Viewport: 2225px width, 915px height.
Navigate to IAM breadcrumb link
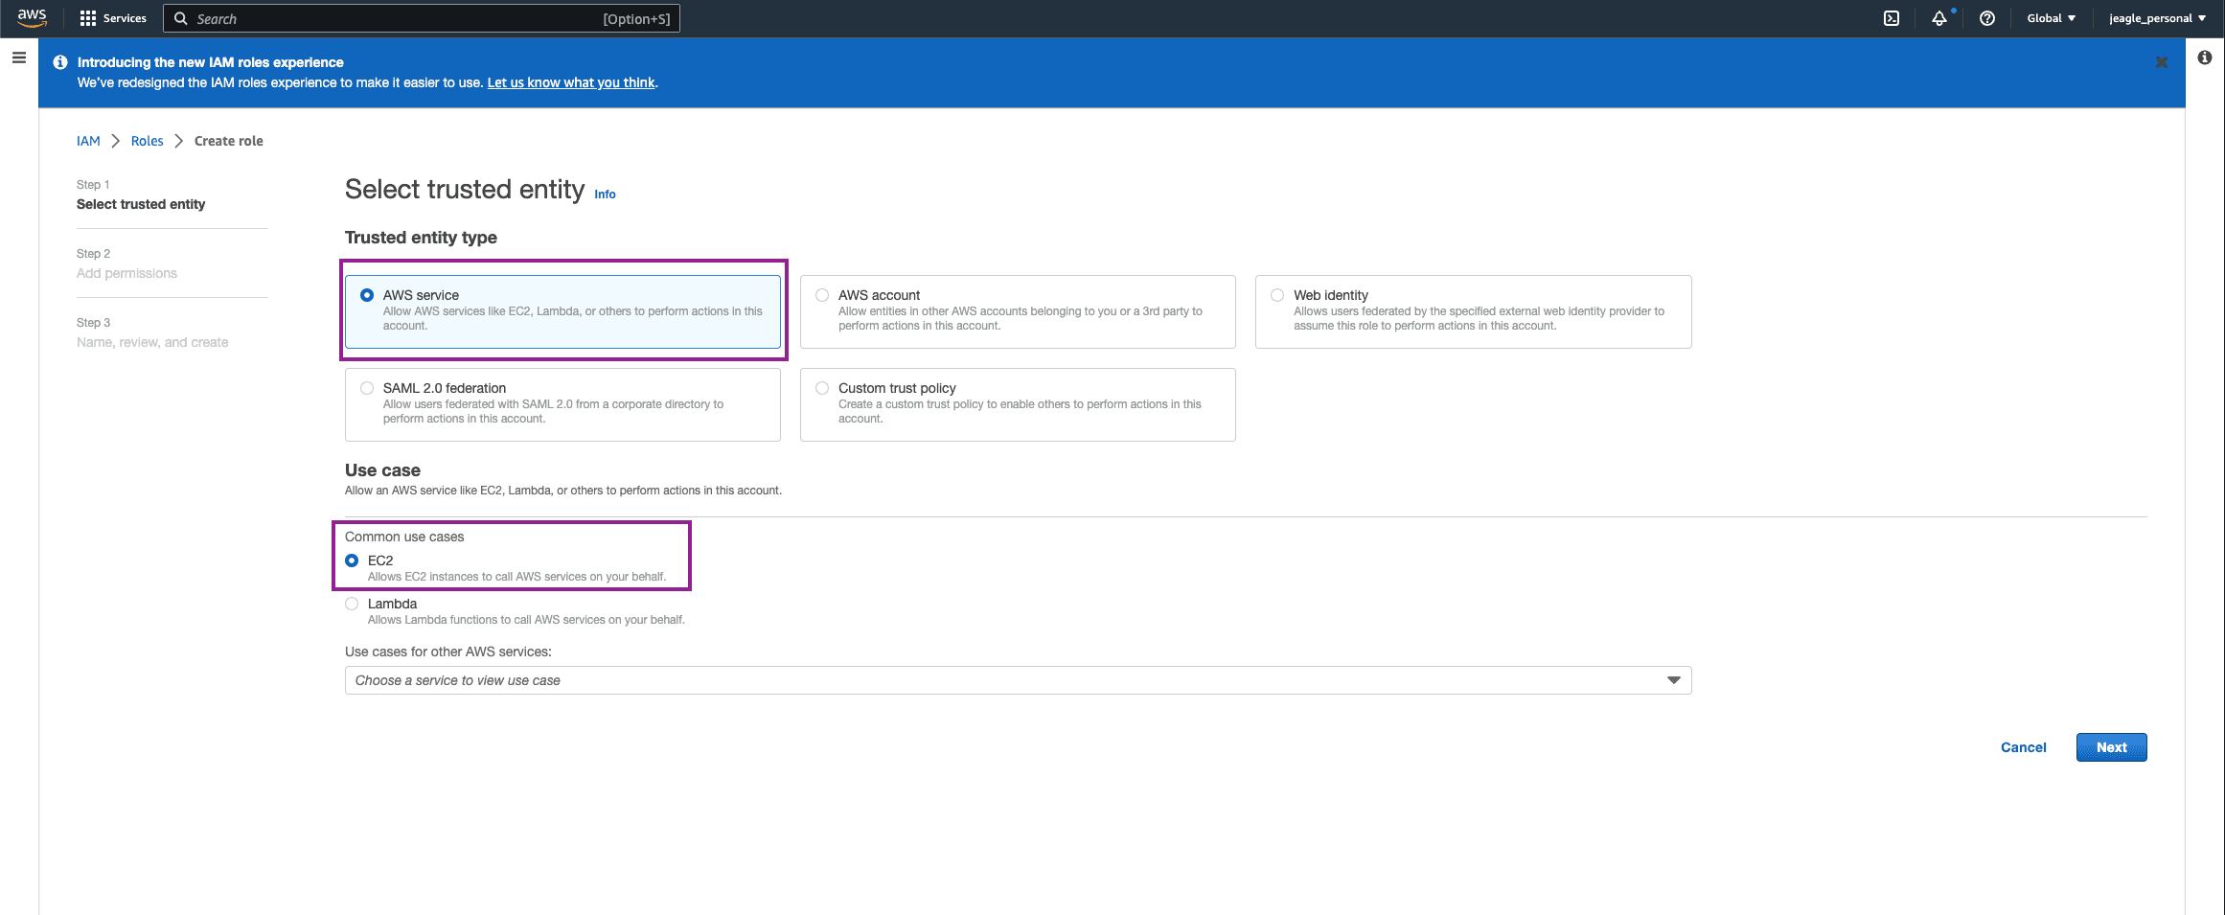[x=88, y=141]
